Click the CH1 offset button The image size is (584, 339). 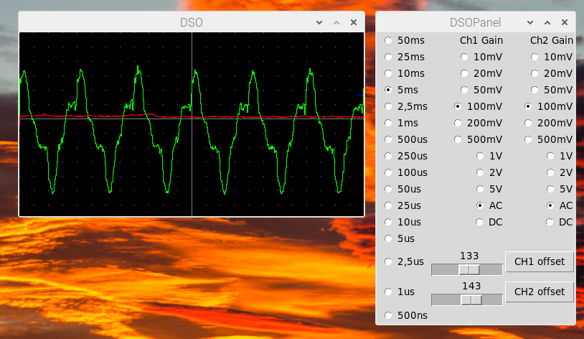coord(540,261)
